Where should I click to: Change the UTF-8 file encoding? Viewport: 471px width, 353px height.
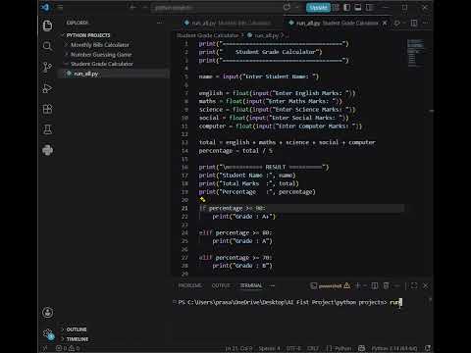click(293, 349)
